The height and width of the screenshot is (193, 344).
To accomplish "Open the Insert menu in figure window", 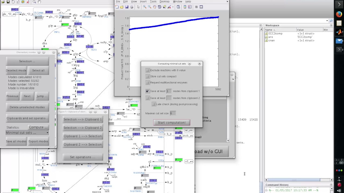I will [143, 2].
